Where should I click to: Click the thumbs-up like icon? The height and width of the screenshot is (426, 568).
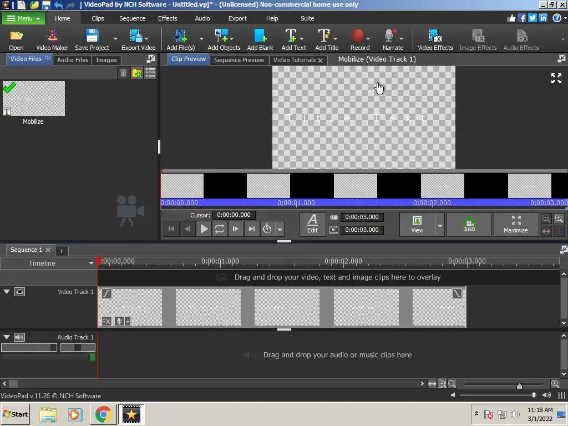tap(511, 18)
